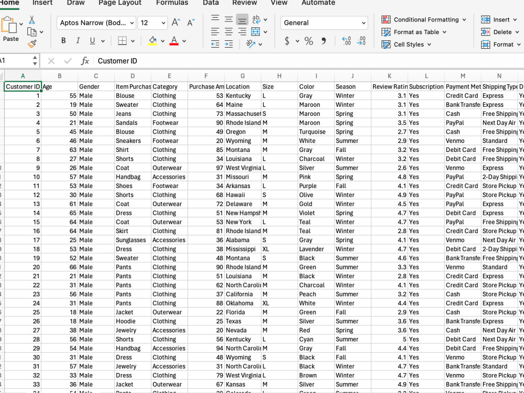Click the first decimal places icon

(346, 41)
